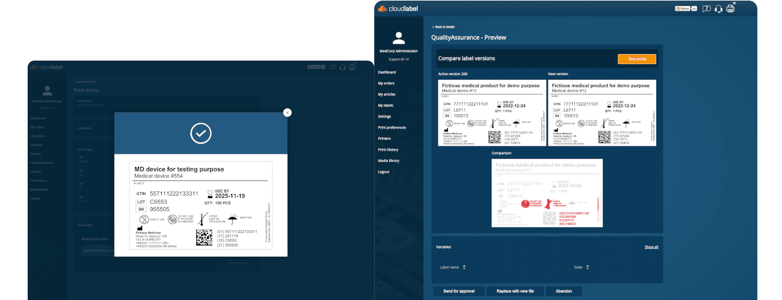
Task: Click the 'Variables' section heading
Action: [443, 247]
